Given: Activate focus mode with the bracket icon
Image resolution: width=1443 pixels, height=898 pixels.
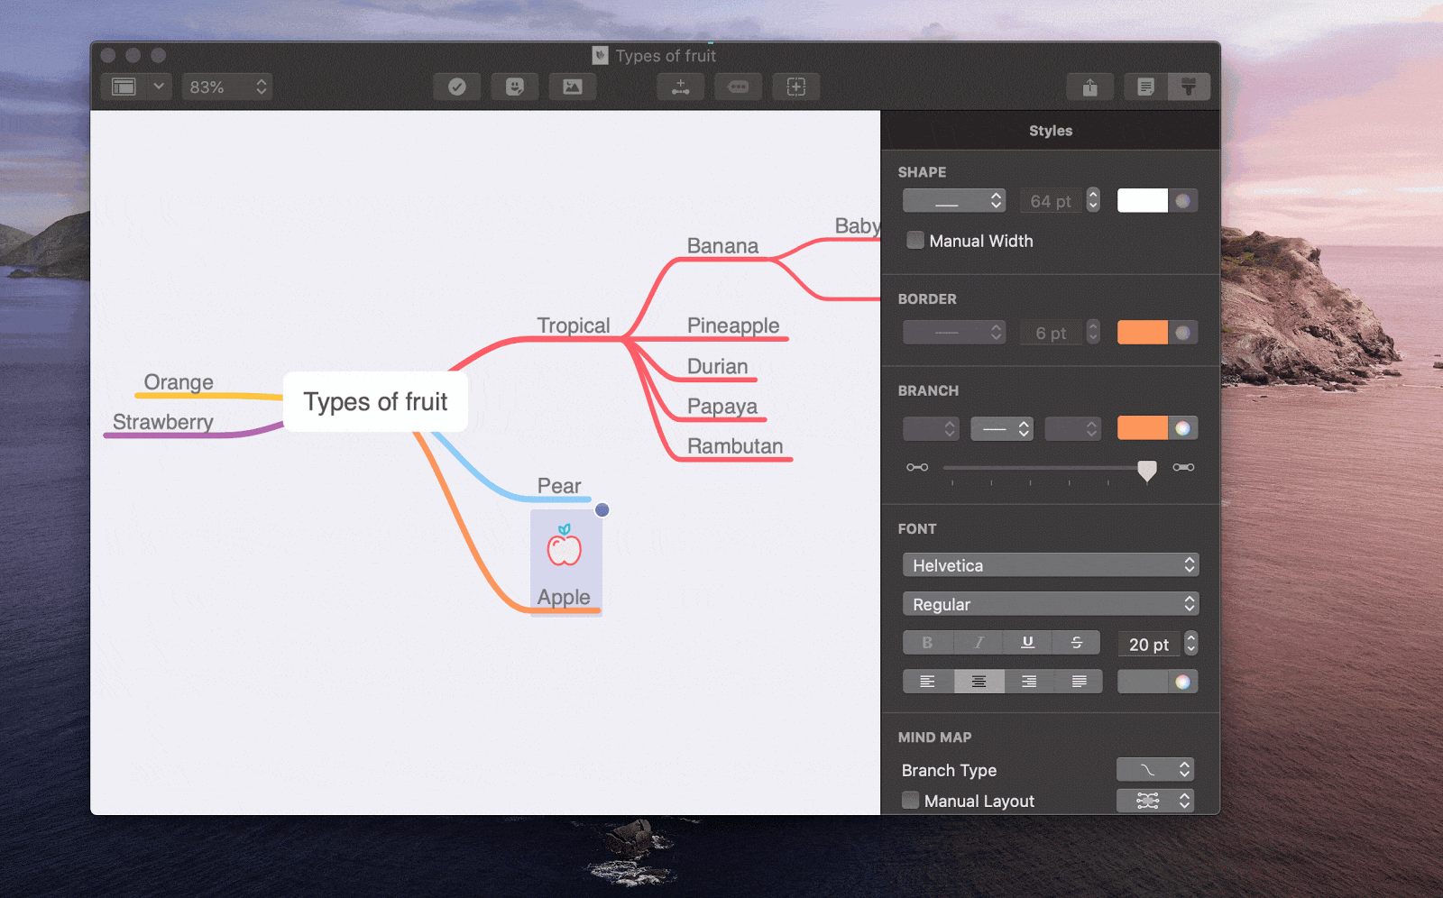Looking at the screenshot, I should click(795, 87).
